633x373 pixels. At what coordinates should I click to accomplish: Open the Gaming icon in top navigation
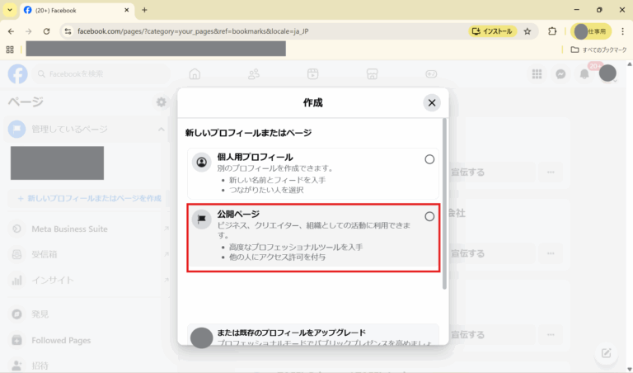pyautogui.click(x=431, y=74)
